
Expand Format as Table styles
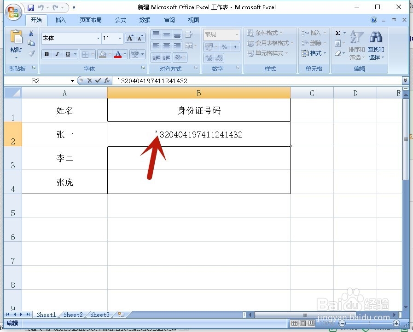pos(270,43)
